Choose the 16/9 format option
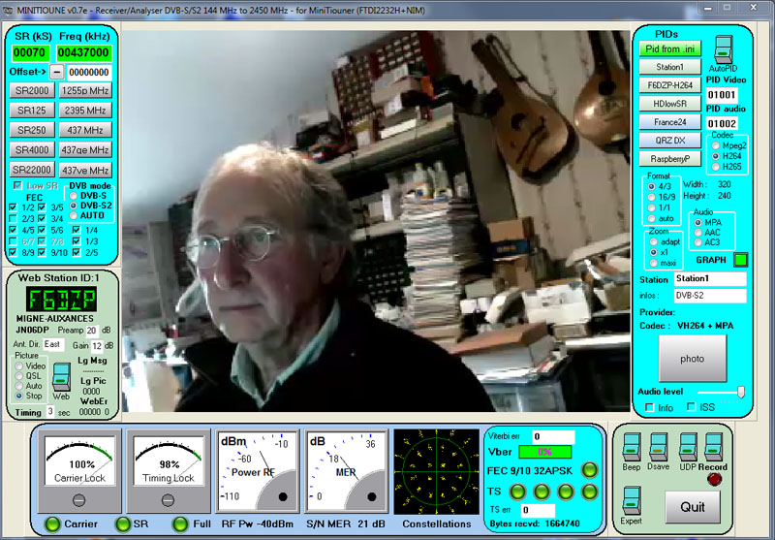775x540 pixels. pos(651,197)
